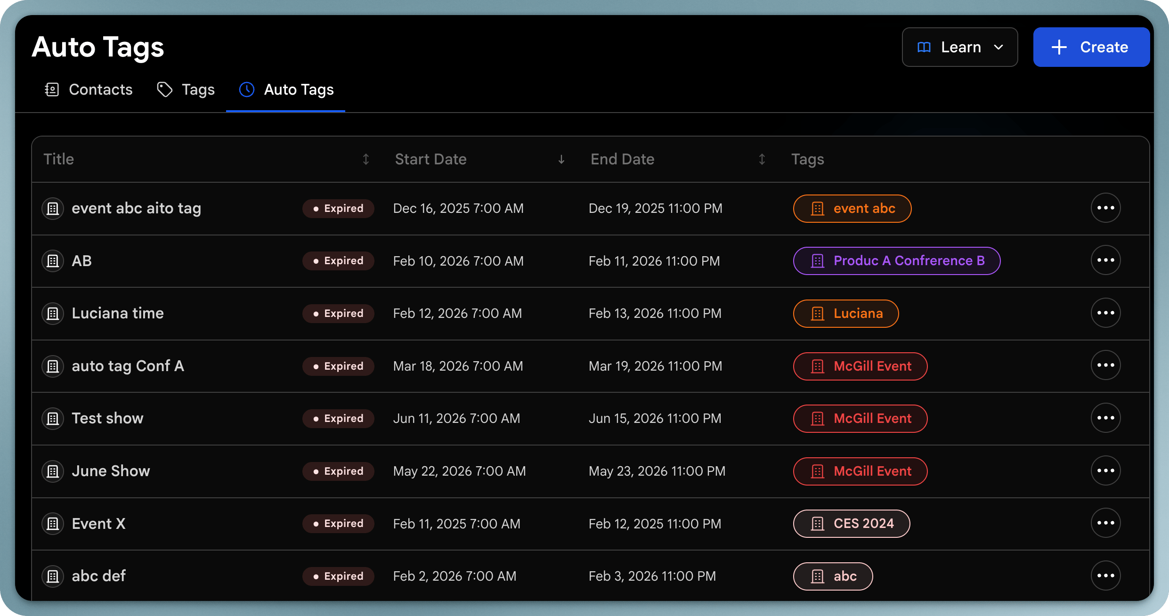Screen dimensions: 1169x616
Task: Click McGill Event tag in Test show row
Action: 861,418
